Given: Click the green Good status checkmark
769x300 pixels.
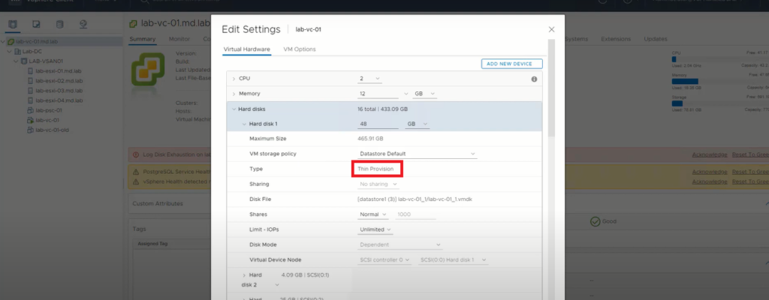Looking at the screenshot, I should (595, 221).
